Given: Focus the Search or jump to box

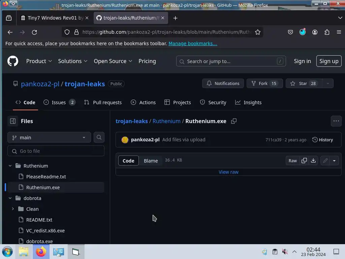Looking at the screenshot, I should point(231,61).
